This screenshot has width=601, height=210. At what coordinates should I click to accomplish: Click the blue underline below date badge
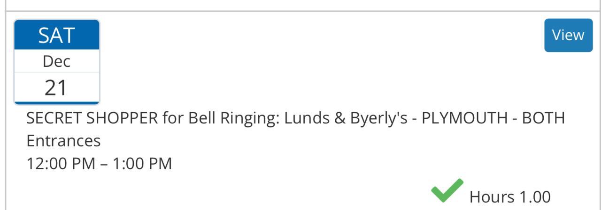pyautogui.click(x=57, y=103)
